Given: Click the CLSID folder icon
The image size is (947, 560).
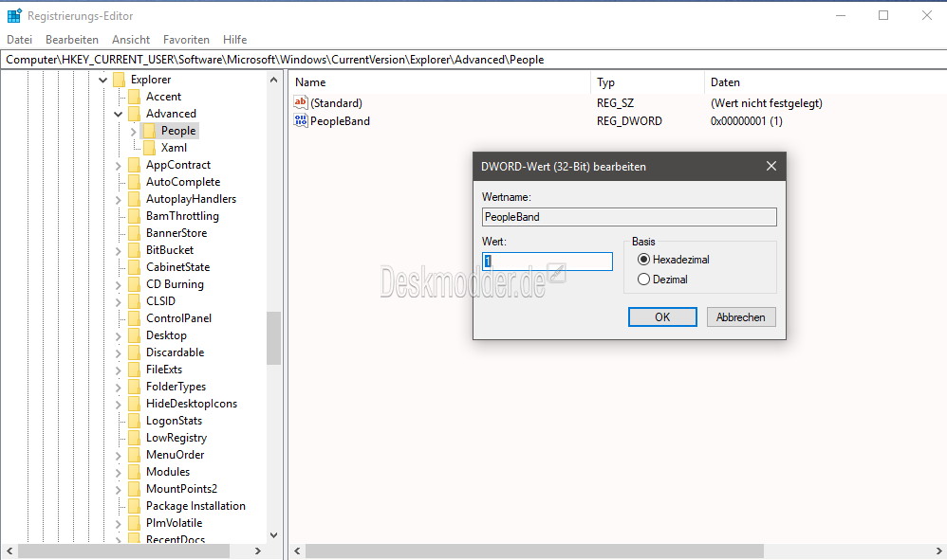Looking at the screenshot, I should click(134, 301).
